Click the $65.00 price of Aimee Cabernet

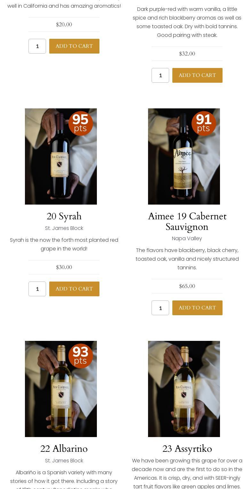coord(187,286)
